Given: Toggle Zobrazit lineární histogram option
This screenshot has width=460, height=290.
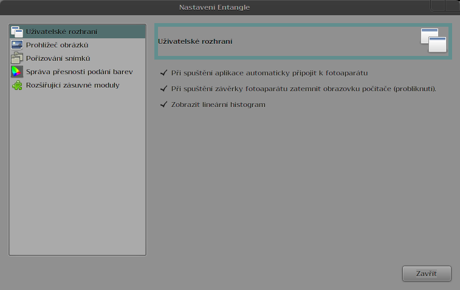Looking at the screenshot, I should (x=163, y=105).
